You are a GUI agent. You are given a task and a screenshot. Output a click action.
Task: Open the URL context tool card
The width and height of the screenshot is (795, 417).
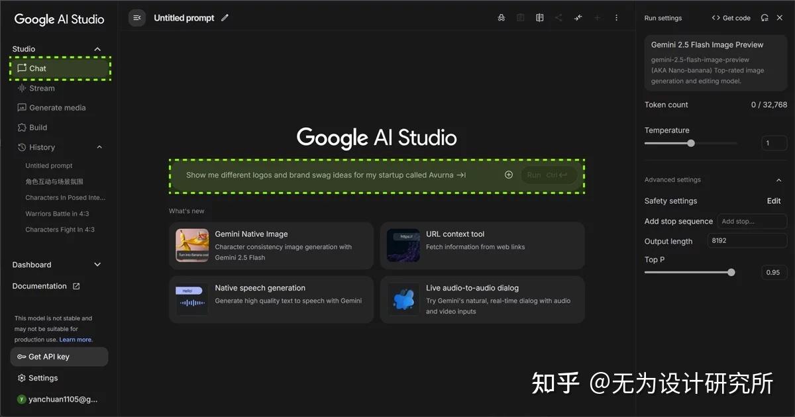pyautogui.click(x=482, y=246)
